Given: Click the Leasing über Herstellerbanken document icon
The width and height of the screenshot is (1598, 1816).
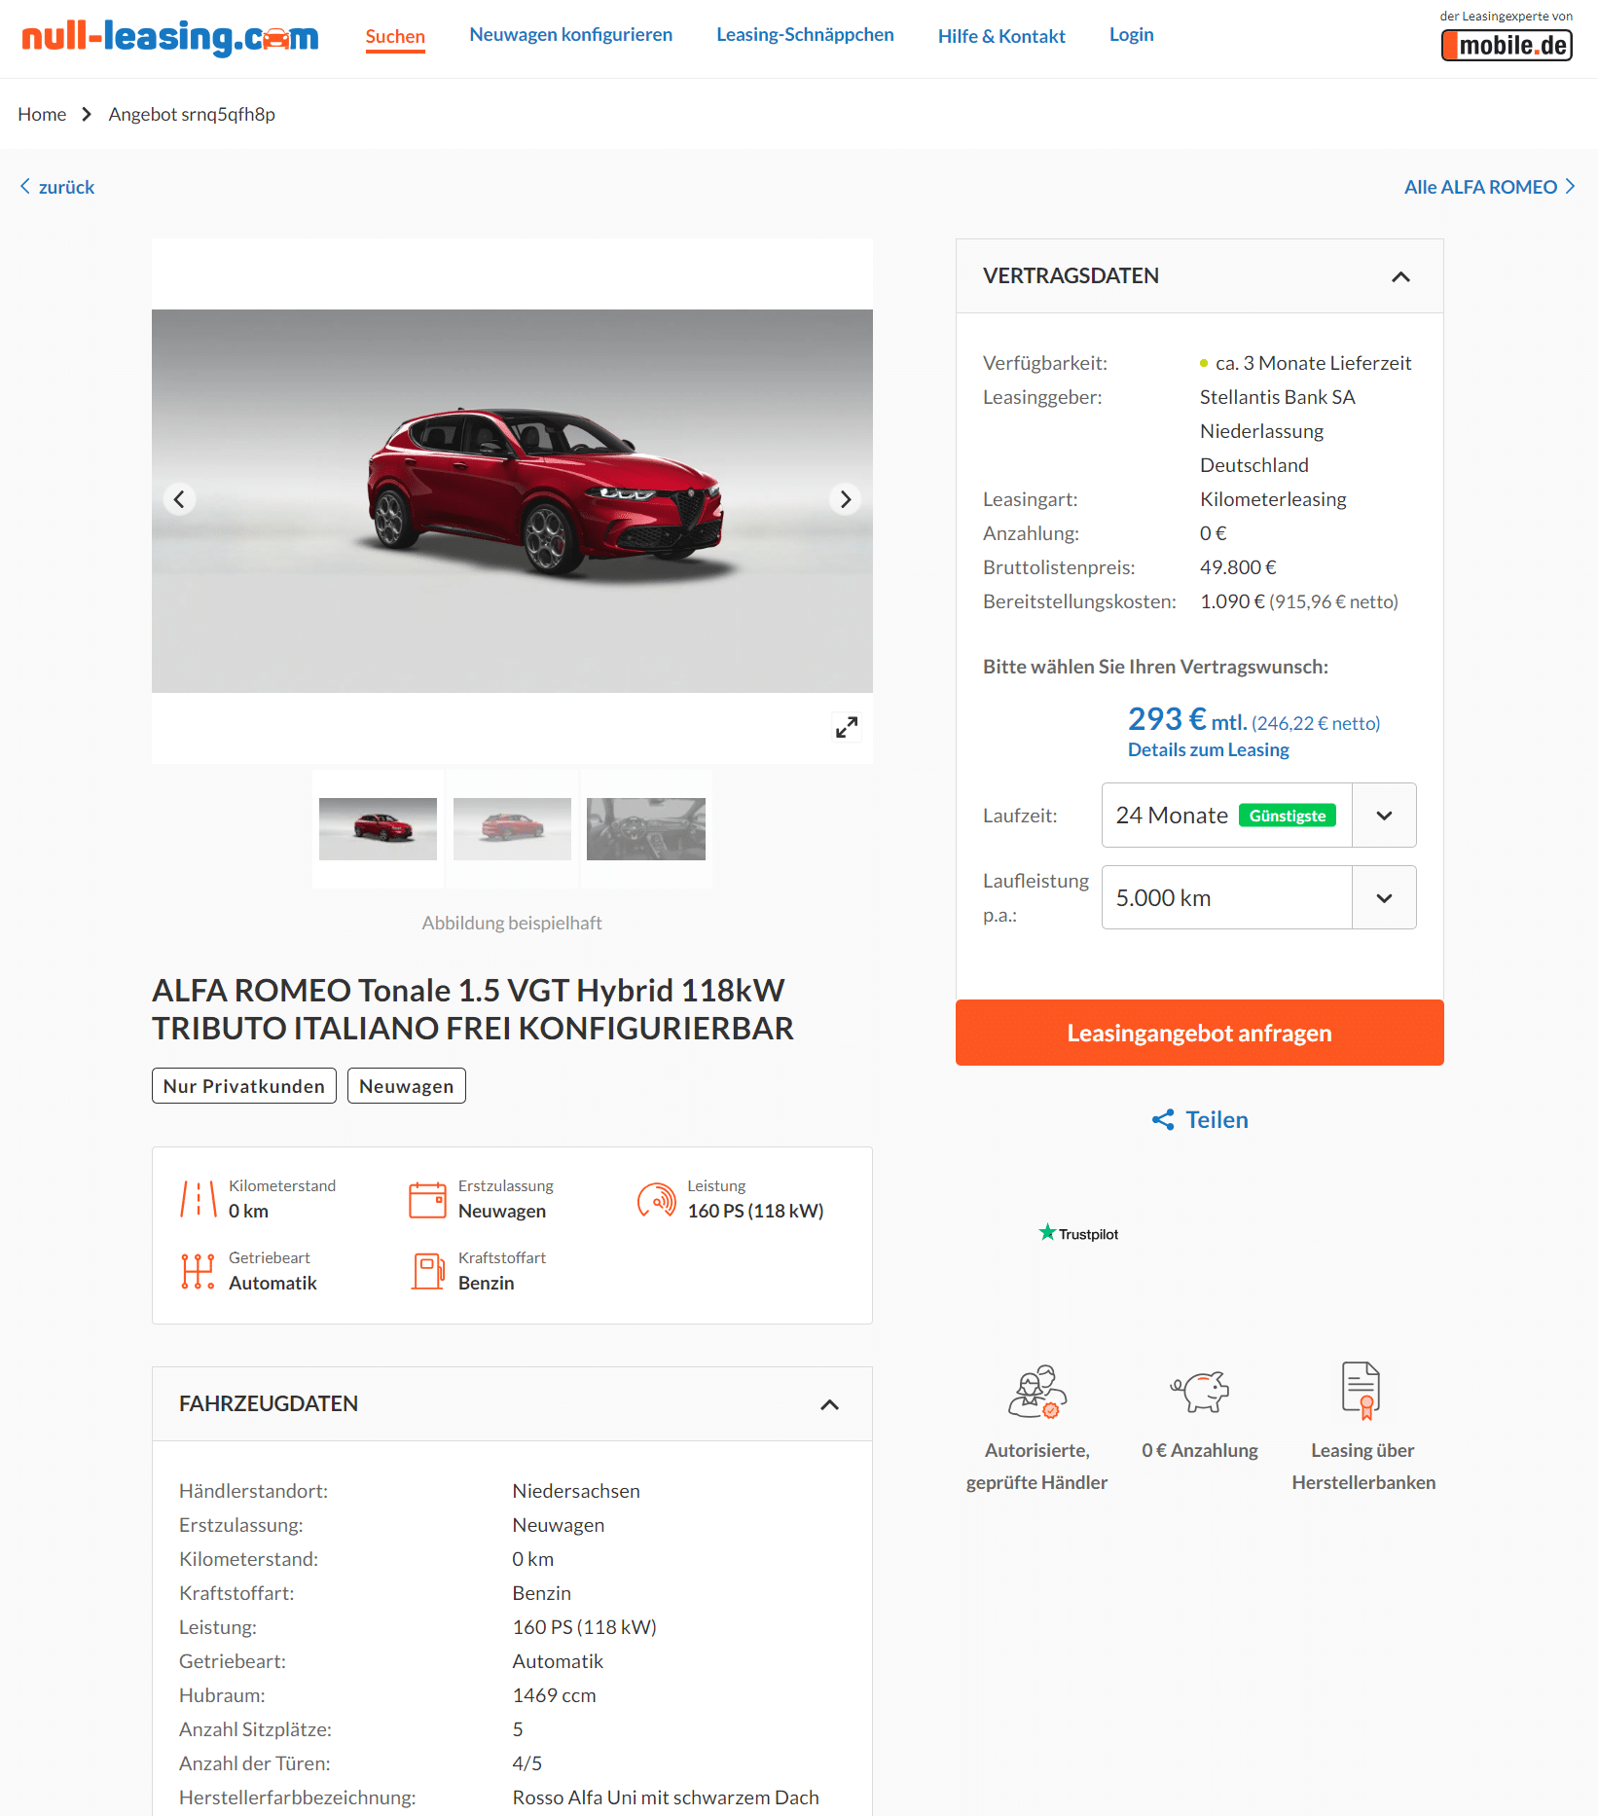Looking at the screenshot, I should pos(1362,1390).
